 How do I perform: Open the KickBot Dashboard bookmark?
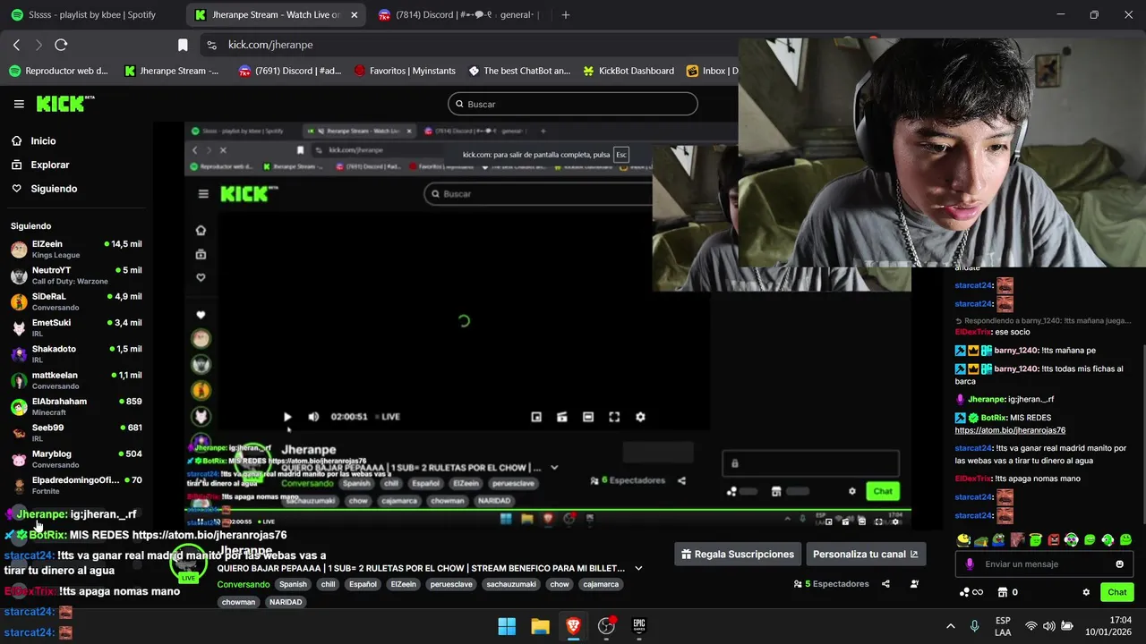tap(629, 71)
